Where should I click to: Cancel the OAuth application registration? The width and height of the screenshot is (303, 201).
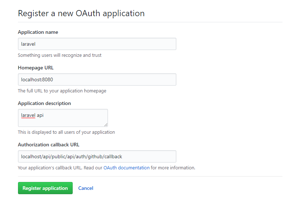point(86,188)
